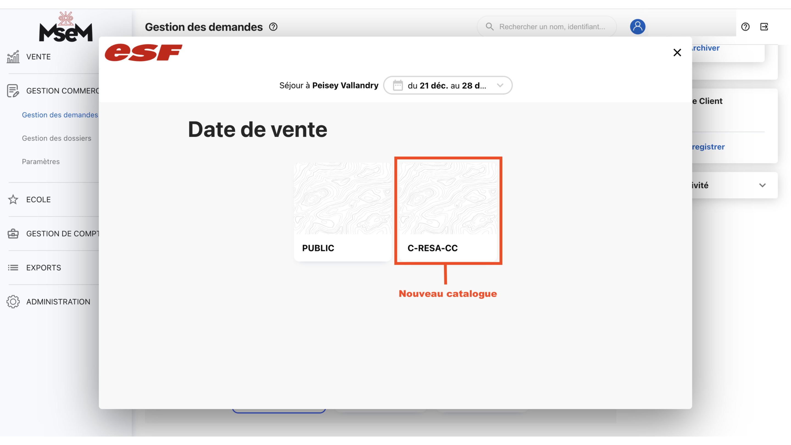Open the stay dates dropdown
791x445 pixels.
[x=448, y=85]
